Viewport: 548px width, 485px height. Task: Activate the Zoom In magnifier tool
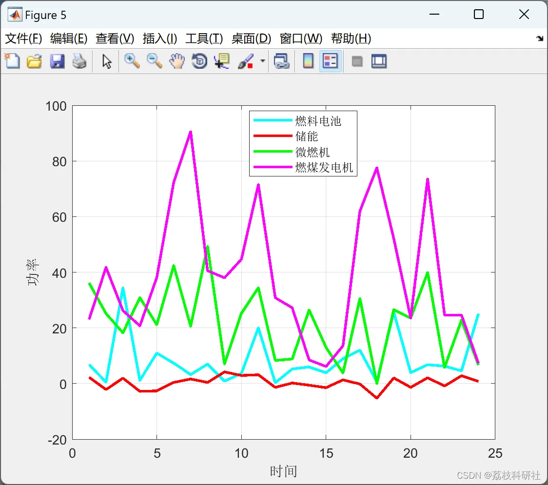click(x=132, y=61)
